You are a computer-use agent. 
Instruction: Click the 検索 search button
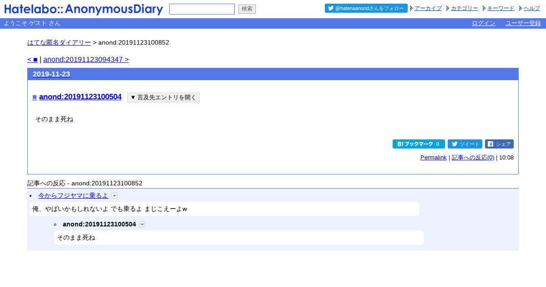pyautogui.click(x=247, y=9)
